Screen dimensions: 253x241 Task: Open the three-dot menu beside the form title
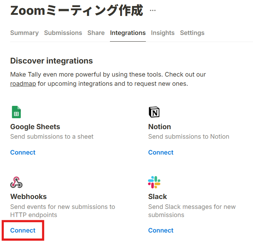(x=153, y=11)
